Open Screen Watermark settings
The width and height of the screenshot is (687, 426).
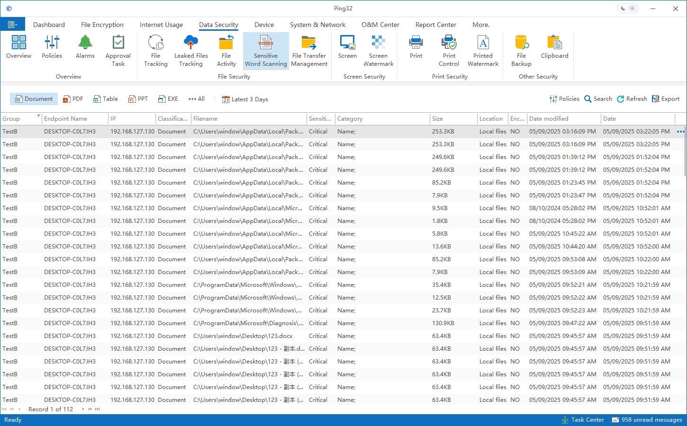point(378,51)
